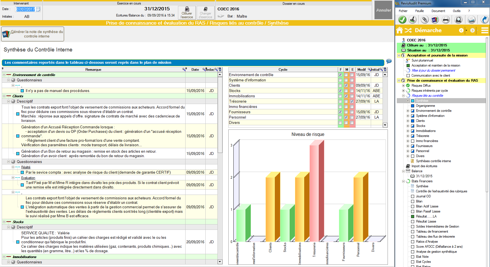490x267 pixels.
Task: Click the blue curved arrow icon
Action: (485, 20)
